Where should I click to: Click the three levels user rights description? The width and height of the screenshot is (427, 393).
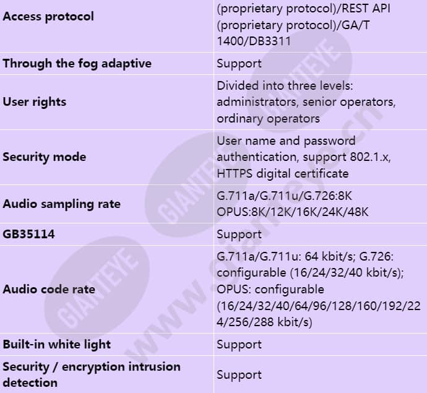tap(306, 102)
